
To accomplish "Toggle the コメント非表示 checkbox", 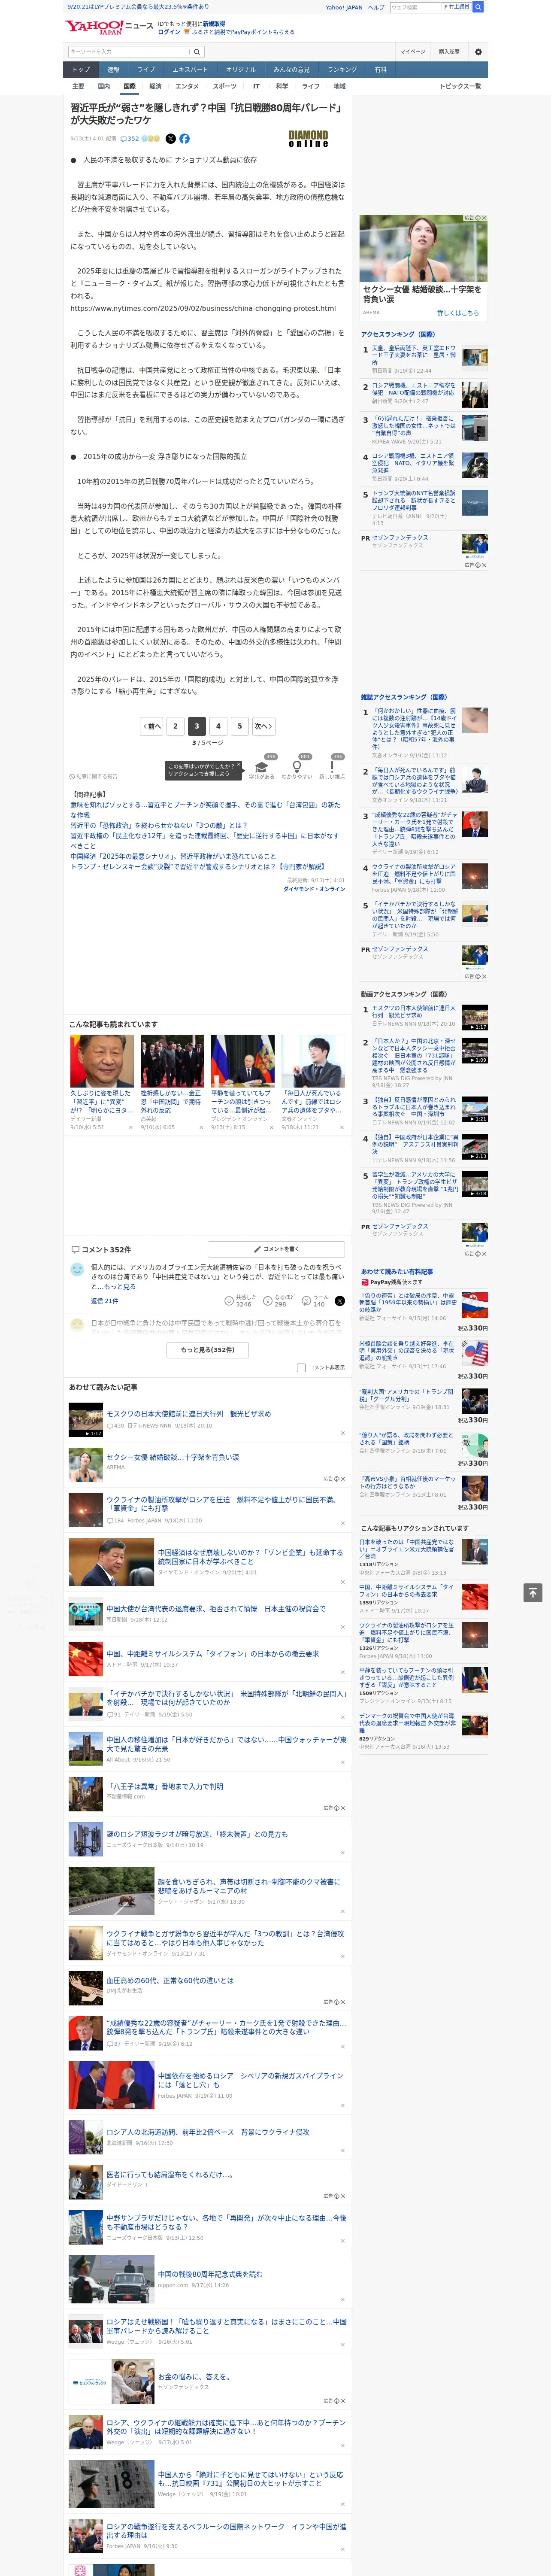I will pos(301,1367).
